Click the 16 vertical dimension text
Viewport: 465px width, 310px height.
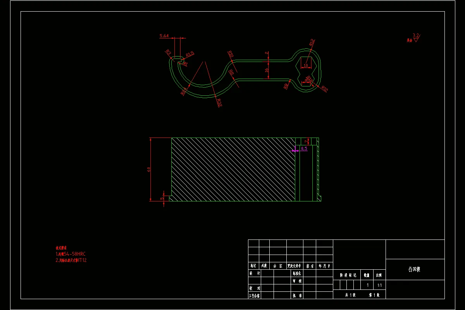(267, 70)
